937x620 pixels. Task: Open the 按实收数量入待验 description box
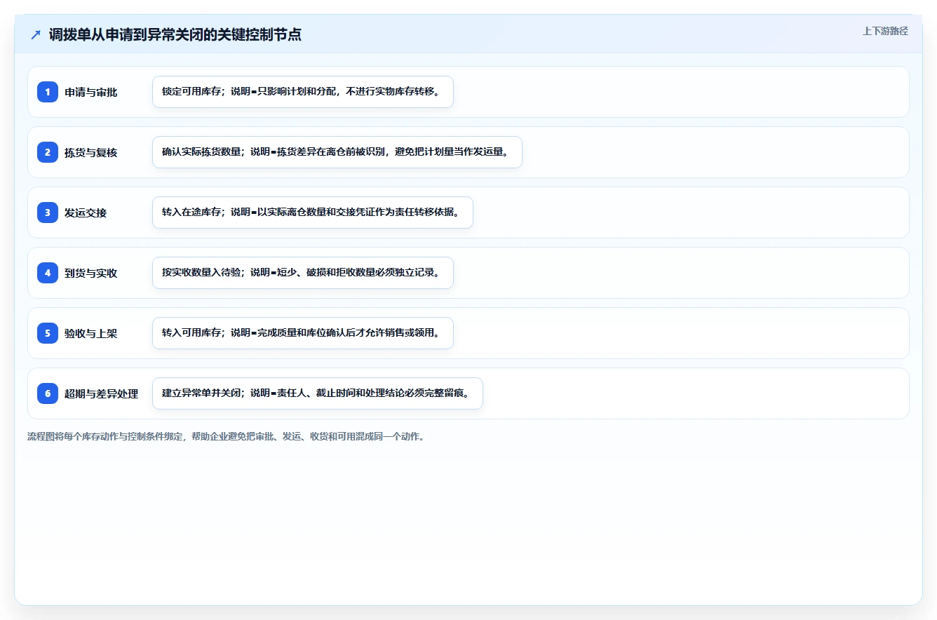[303, 273]
